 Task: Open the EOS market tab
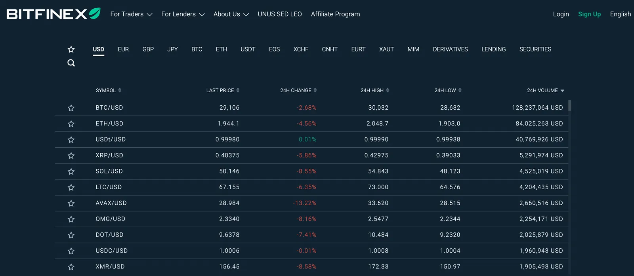tap(275, 49)
